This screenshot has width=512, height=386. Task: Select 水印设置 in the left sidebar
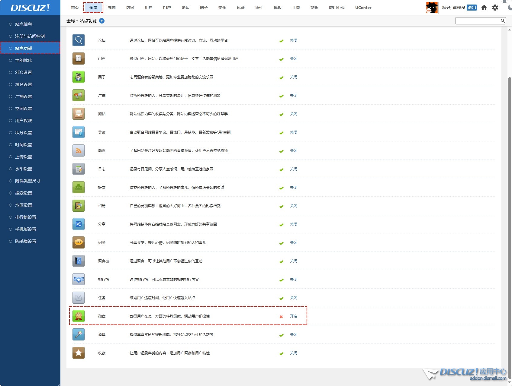24,169
